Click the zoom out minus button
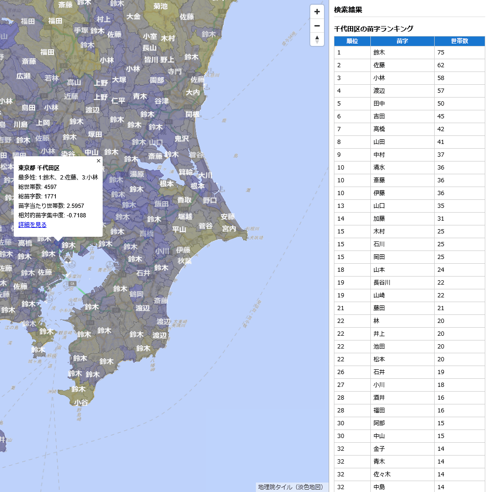The image size is (490, 492). point(317,26)
